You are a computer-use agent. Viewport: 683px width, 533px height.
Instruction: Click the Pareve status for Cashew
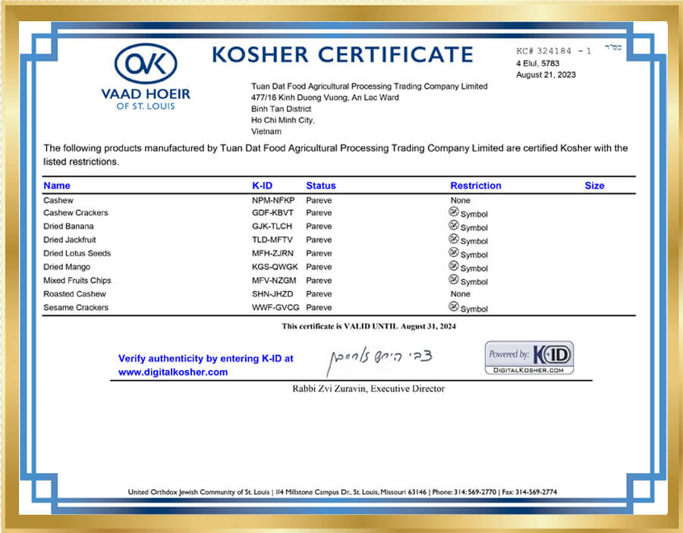pyautogui.click(x=319, y=200)
